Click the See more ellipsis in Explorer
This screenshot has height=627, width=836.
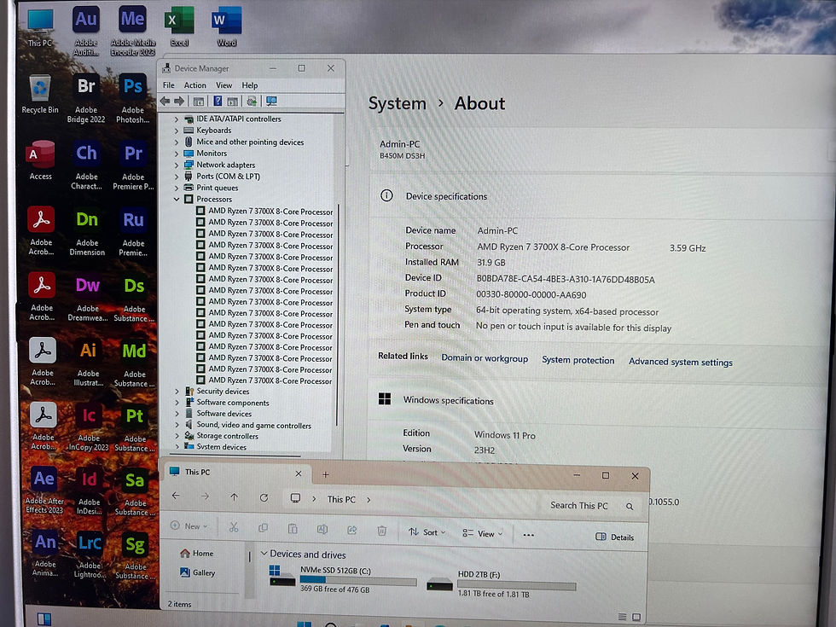click(x=528, y=535)
